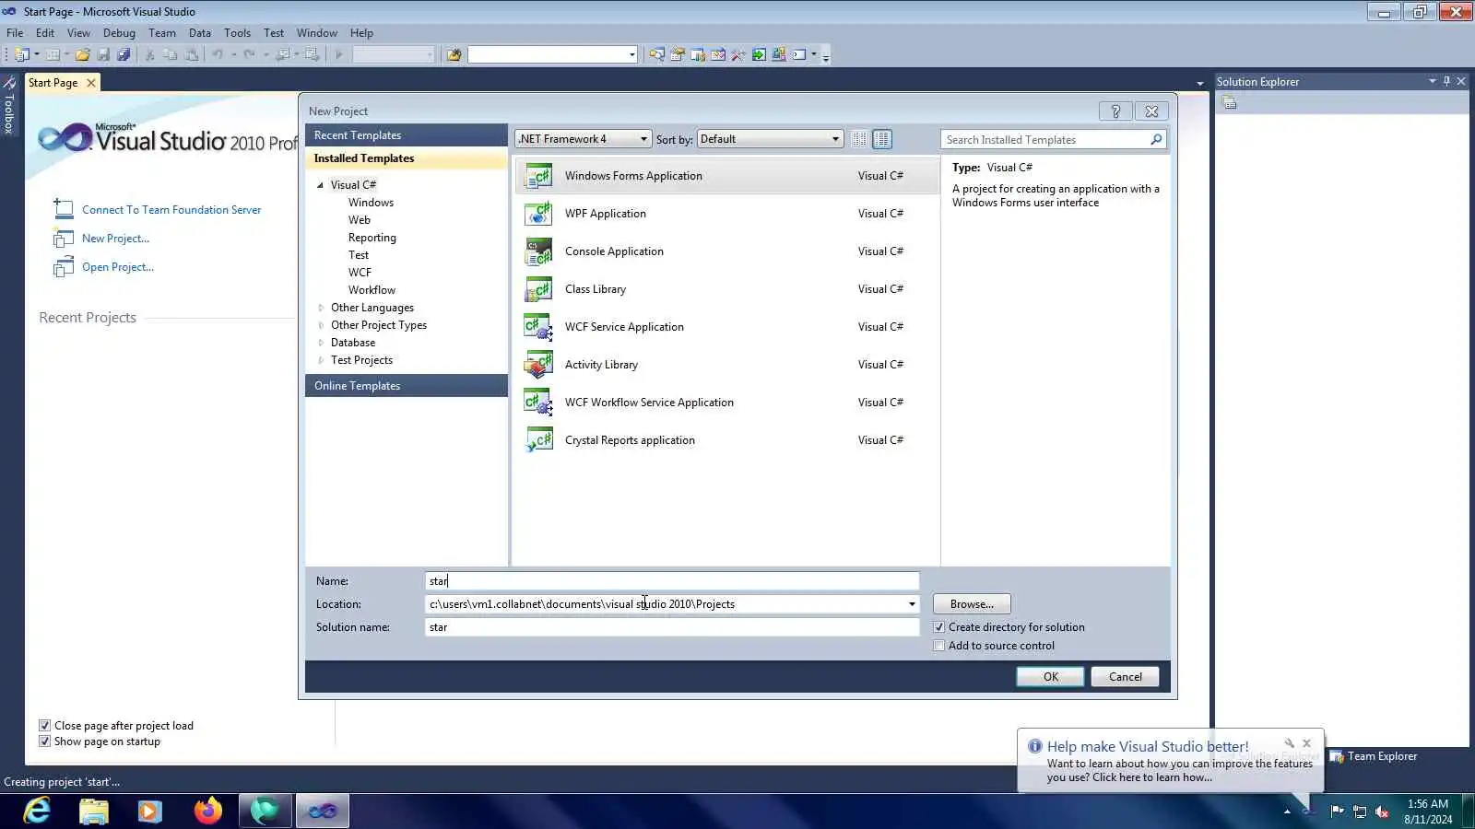Cancel the New Project dialog
Screen dimensions: 1475x829
click(x=1125, y=677)
